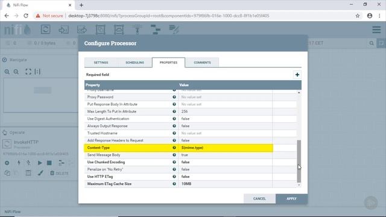Screen dimensions: 386x217
Task: Open help for Add Response Headers to Request
Action: tap(174, 140)
